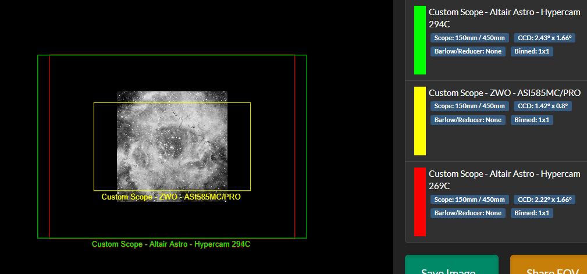Click the Barlow/Reducer badge under Hypercam 269C

tap(468, 213)
